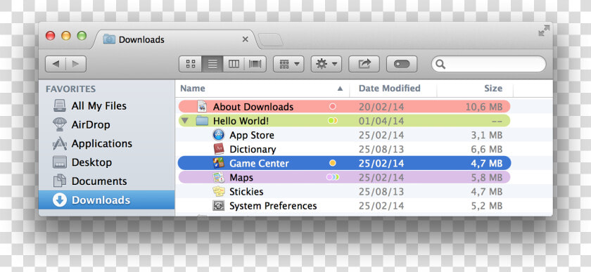
Task: Click the 6,6 MB size of Dictionary
Action: 487,150
